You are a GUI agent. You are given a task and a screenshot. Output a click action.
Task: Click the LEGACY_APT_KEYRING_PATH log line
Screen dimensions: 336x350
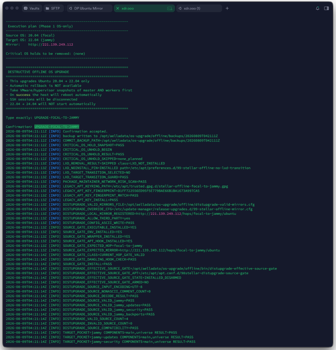[x=117, y=186]
